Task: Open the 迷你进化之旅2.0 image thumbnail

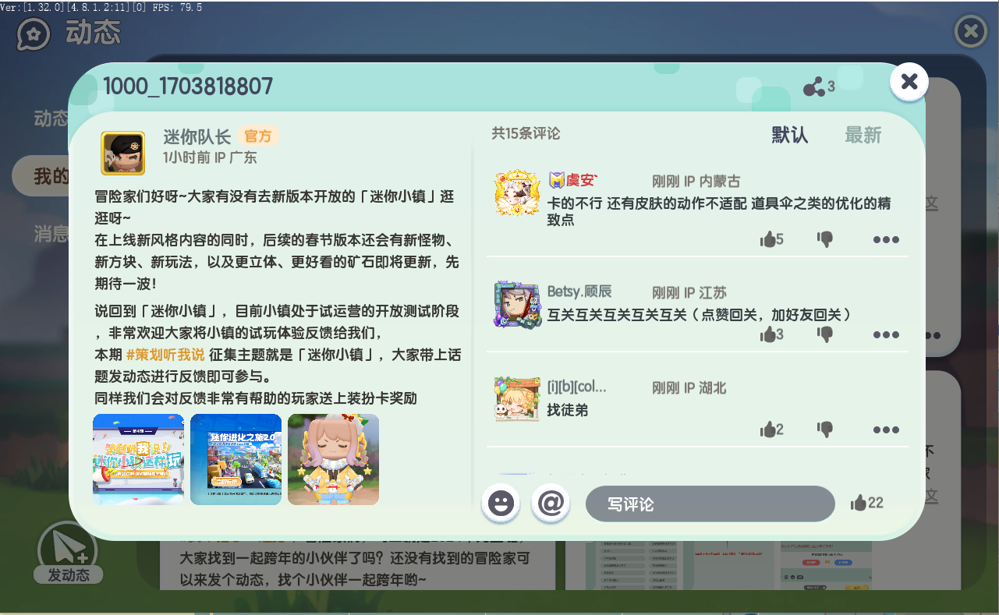Action: 236,459
